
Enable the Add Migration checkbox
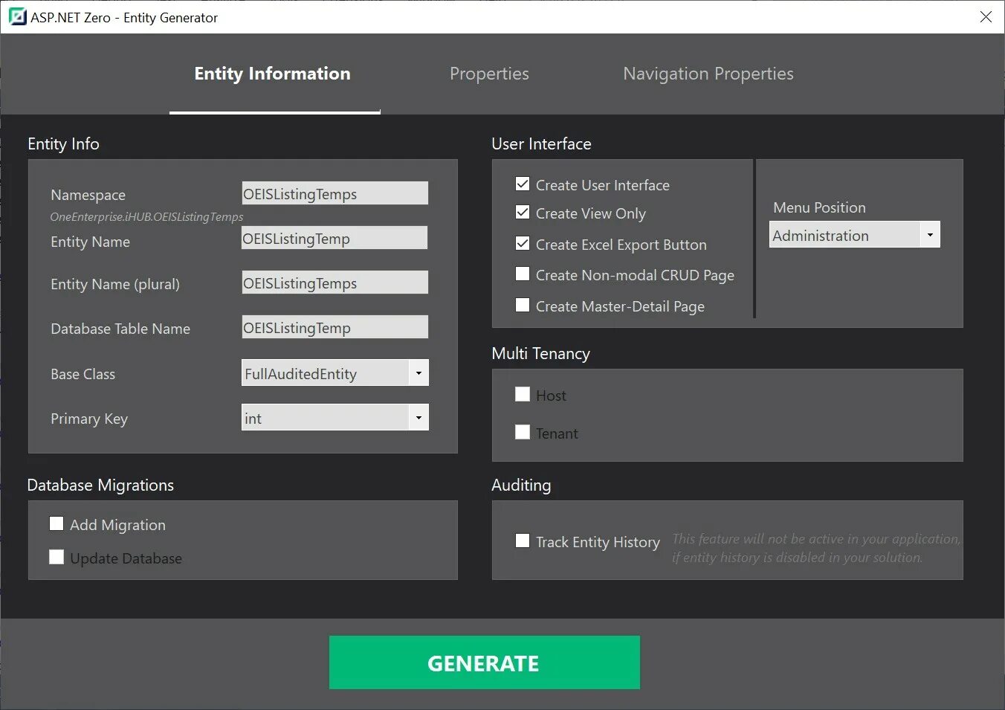(56, 523)
